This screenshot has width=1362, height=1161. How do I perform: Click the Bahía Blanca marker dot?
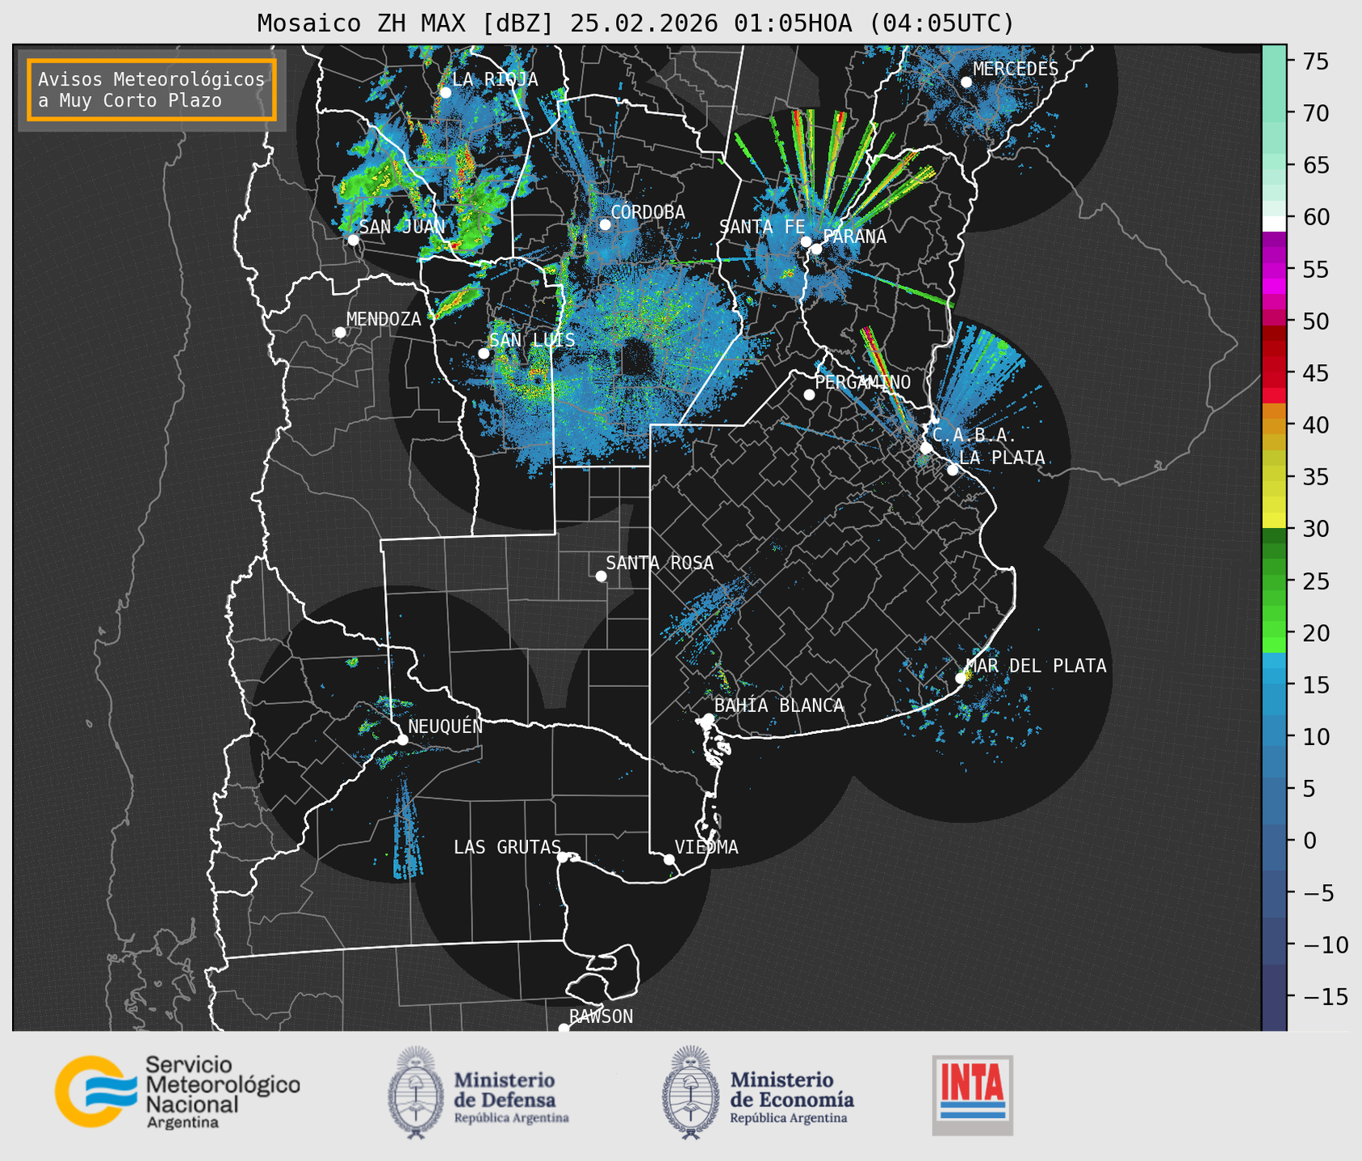[x=709, y=719]
